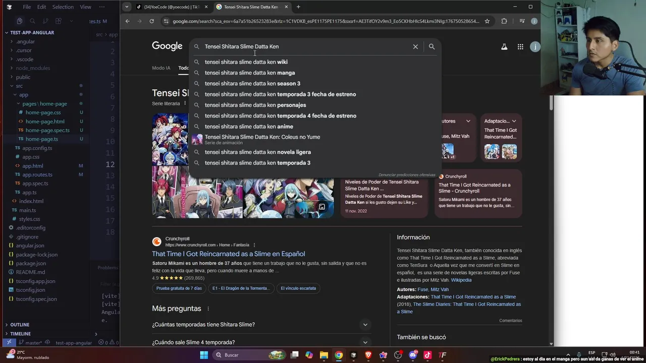Open Discord from the taskbar
The image size is (646, 363).
[413, 355]
